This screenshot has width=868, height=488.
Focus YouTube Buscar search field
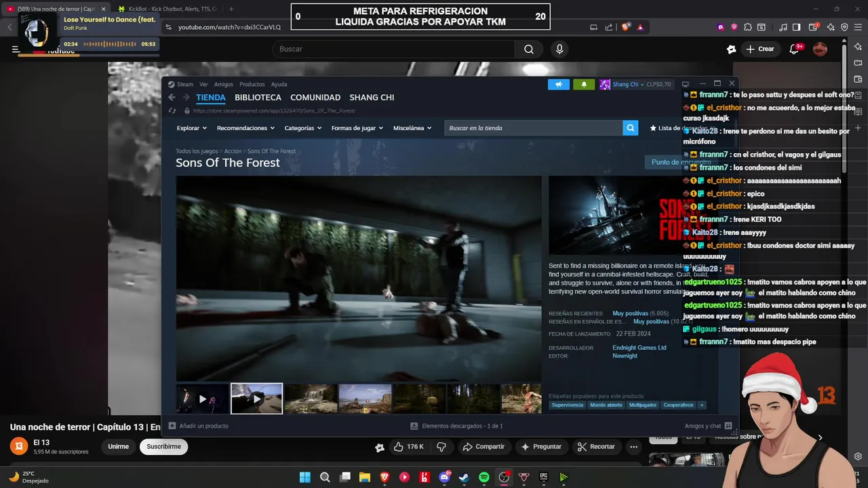coord(393,49)
